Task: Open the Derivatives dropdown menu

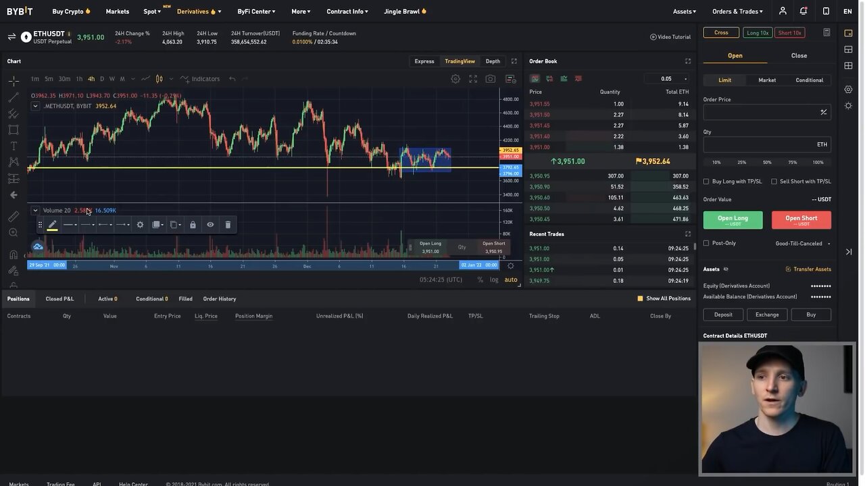Action: click(199, 11)
